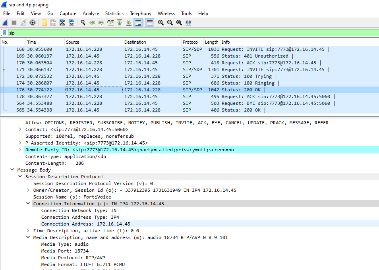The image size is (379, 270).
Task: Click the sip display filter field
Action: click(191, 33)
